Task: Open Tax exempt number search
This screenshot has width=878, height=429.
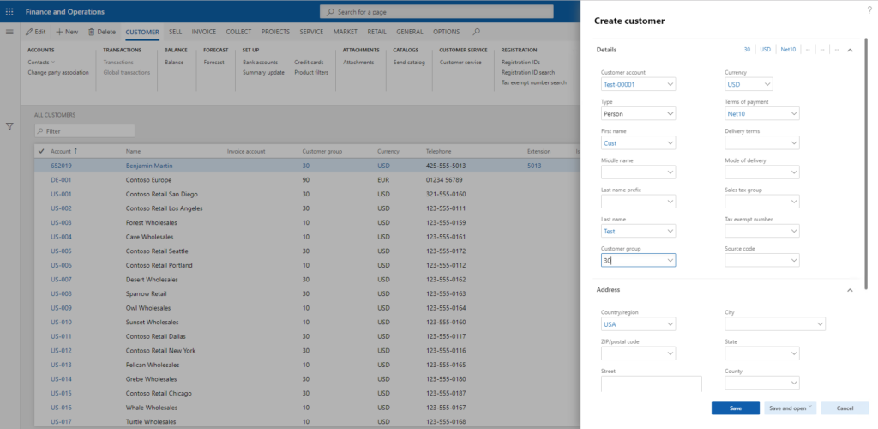Action: [x=534, y=82]
